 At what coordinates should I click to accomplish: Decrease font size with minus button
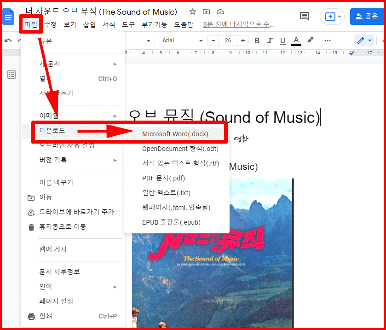click(x=213, y=41)
